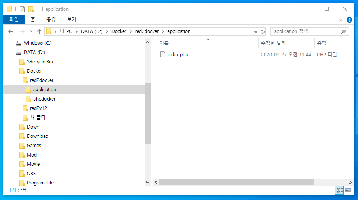Click the navigation pane scroll up arrow
The width and height of the screenshot is (358, 200).
pyautogui.click(x=148, y=42)
